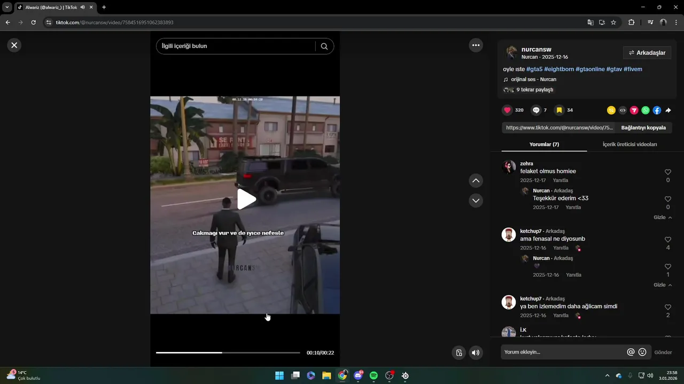The image size is (684, 384).
Task: Share the video to Facebook
Action: 657,110
